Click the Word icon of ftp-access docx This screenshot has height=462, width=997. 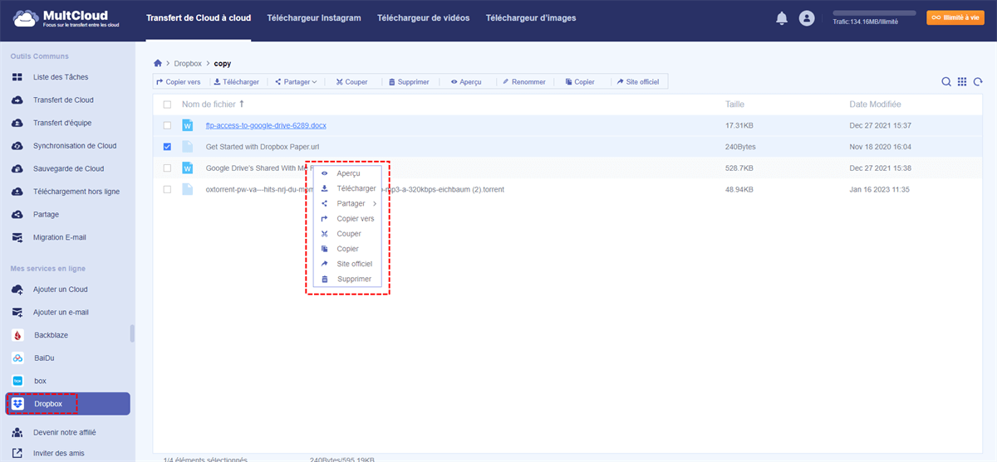[x=188, y=125]
